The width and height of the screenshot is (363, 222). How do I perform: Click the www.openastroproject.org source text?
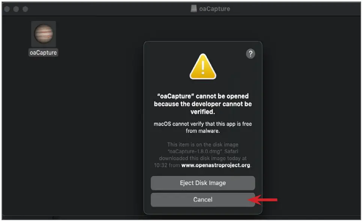click(215, 165)
